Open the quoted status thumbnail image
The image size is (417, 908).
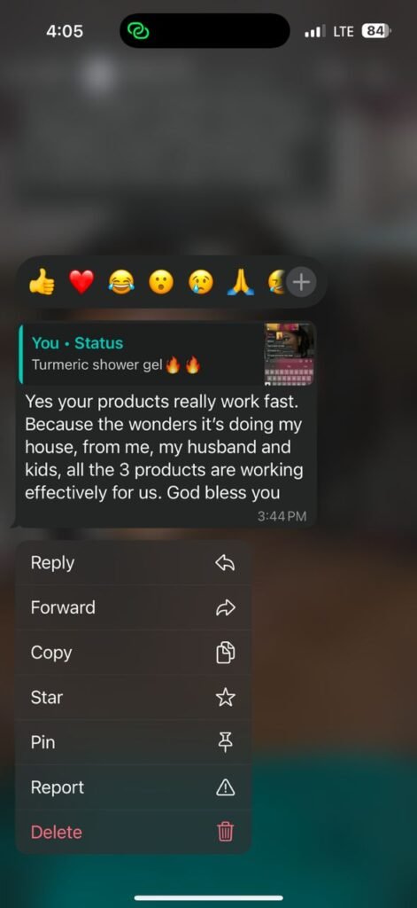tap(290, 354)
